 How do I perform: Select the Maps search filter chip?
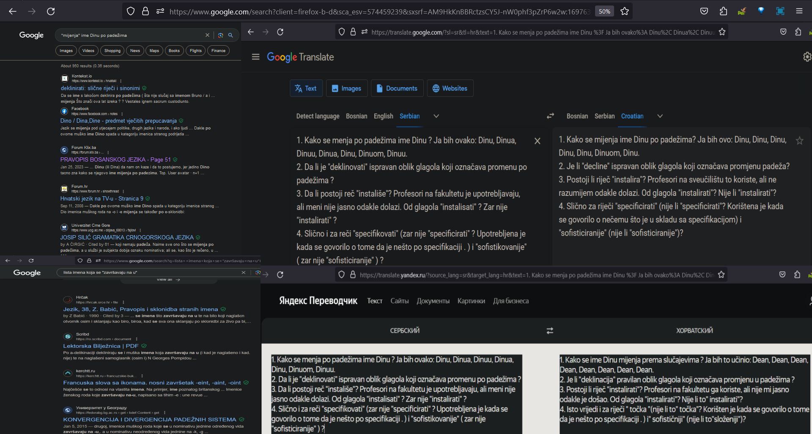pos(154,51)
